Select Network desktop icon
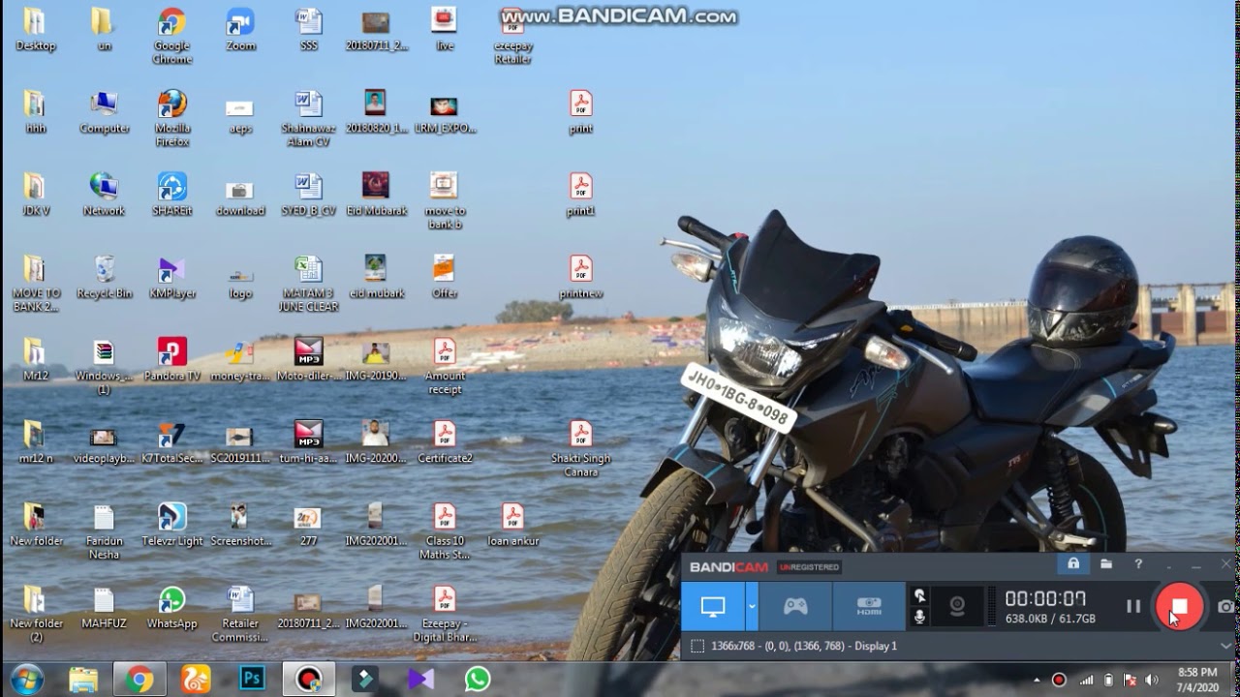 (104, 195)
